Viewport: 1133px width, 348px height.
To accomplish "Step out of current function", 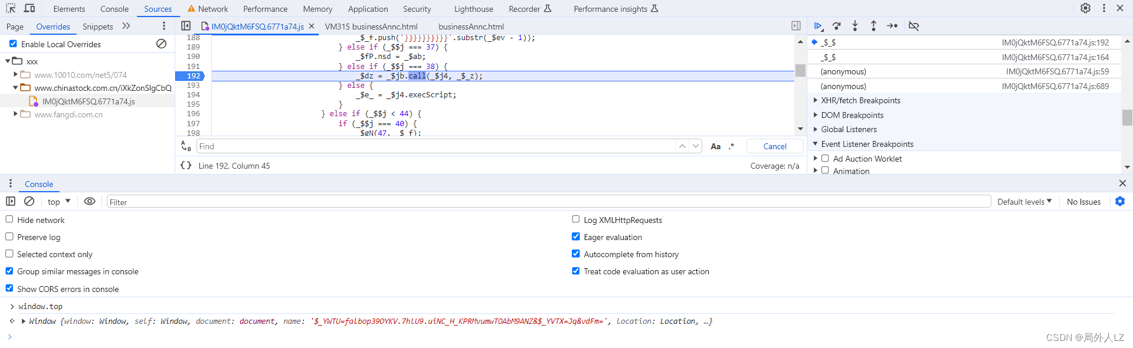I will (873, 26).
